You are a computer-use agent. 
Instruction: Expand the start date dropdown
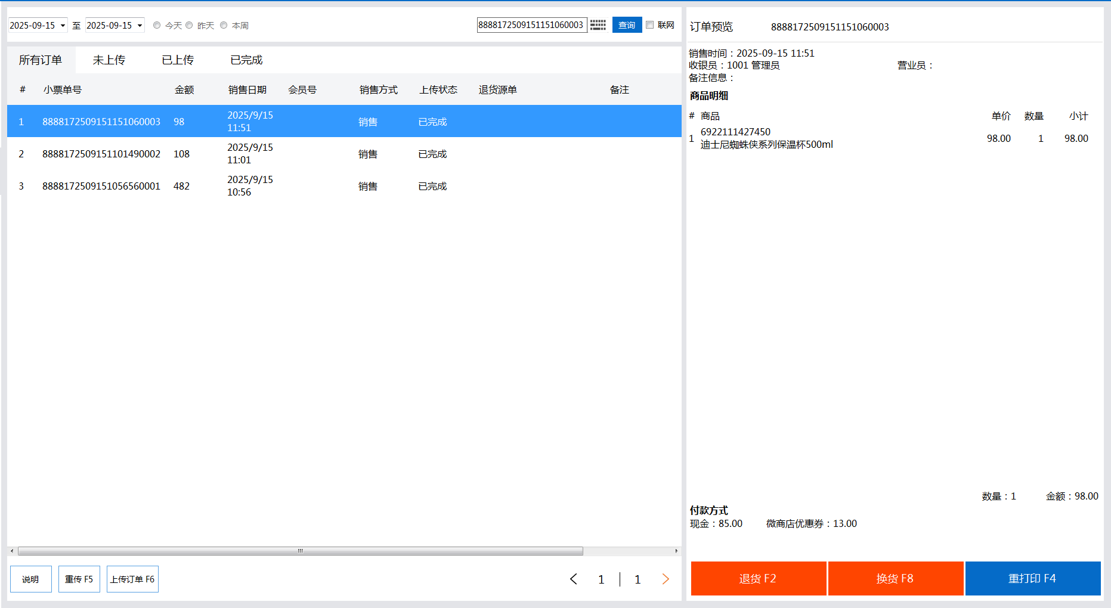[x=63, y=26]
